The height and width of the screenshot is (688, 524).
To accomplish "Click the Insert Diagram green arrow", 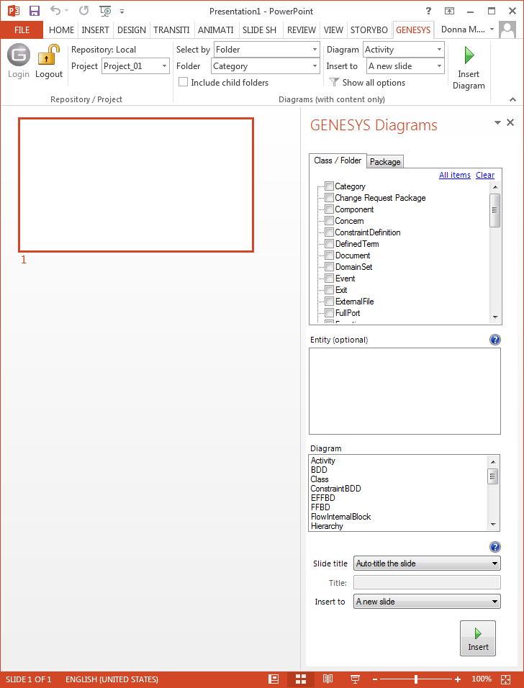I will [x=469, y=55].
